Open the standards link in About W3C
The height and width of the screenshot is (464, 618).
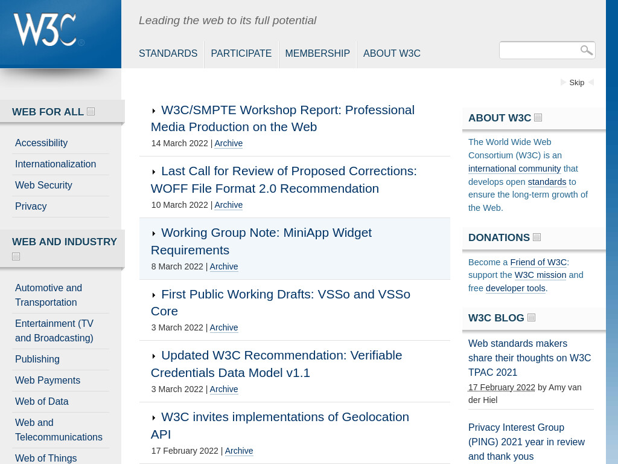(547, 182)
